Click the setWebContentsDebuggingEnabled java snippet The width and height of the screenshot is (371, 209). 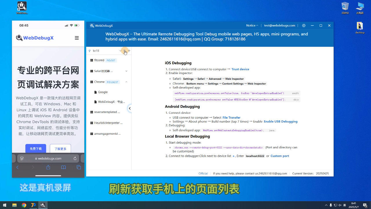[239, 130]
